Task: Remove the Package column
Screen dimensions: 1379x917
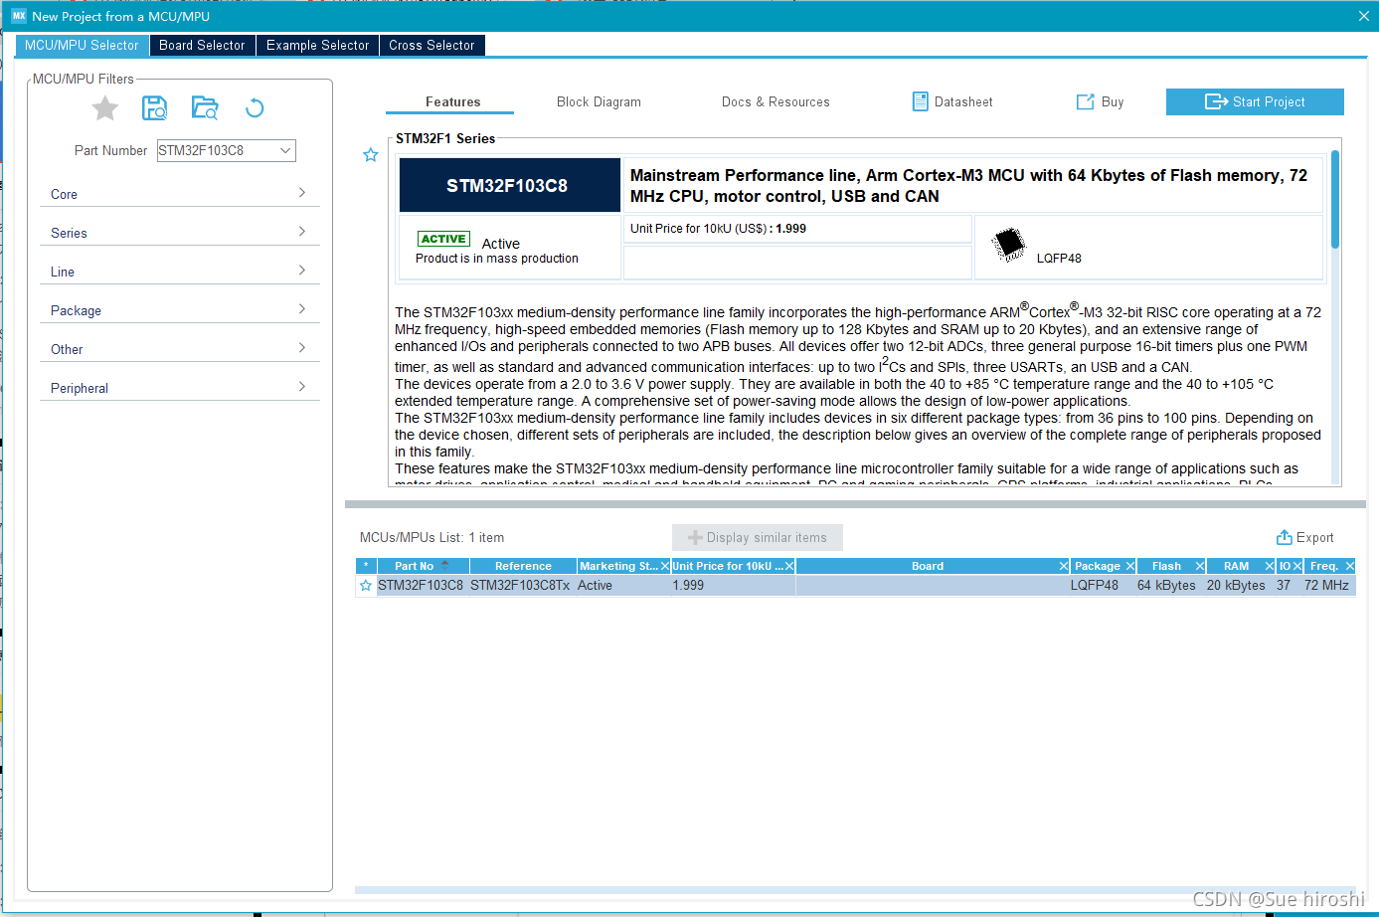Action: [1130, 566]
